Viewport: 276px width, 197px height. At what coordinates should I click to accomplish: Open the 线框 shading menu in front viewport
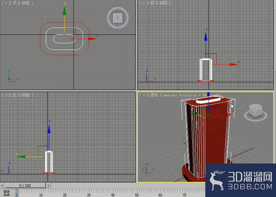(163, 3)
